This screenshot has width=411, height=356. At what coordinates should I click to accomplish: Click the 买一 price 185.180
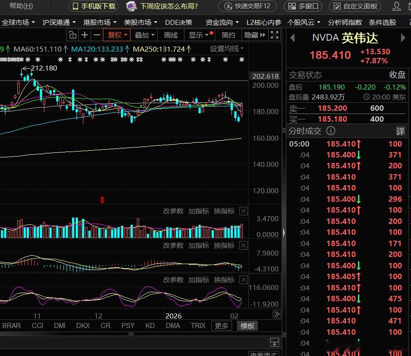(x=332, y=119)
